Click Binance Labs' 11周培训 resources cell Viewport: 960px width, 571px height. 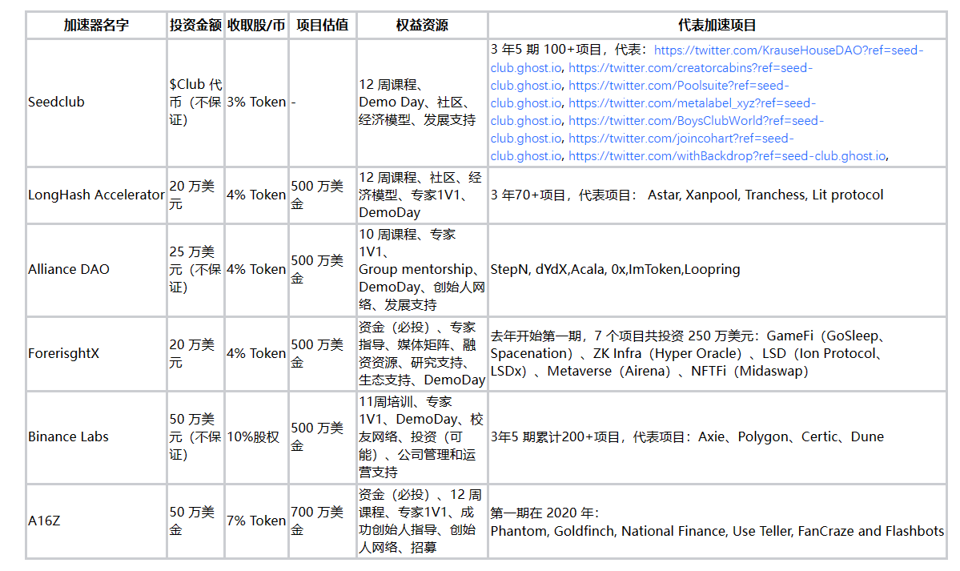click(422, 436)
